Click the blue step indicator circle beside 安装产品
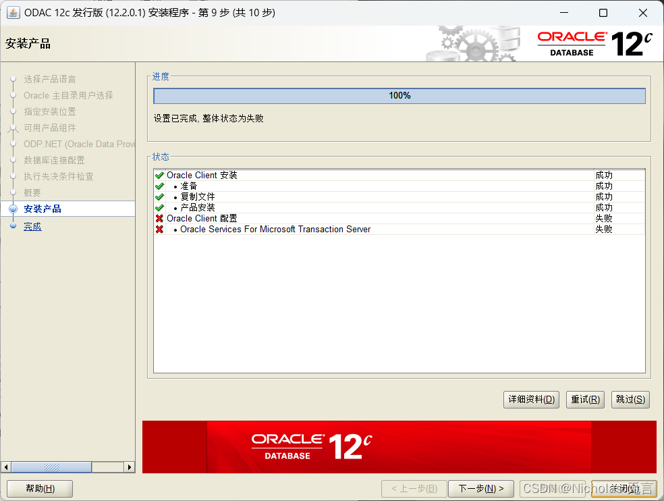 [x=13, y=210]
